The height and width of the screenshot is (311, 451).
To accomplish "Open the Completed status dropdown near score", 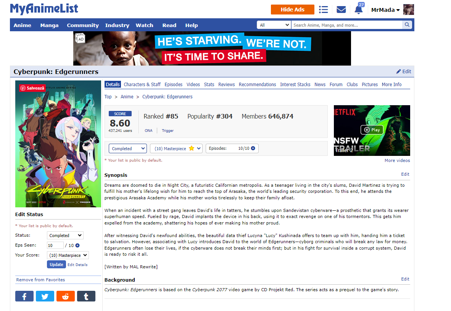I will tap(128, 149).
